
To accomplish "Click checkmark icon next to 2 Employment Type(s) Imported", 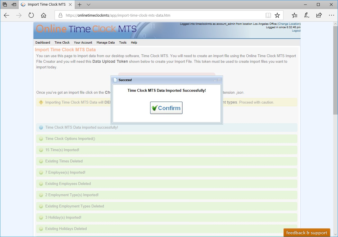I will point(41,195).
